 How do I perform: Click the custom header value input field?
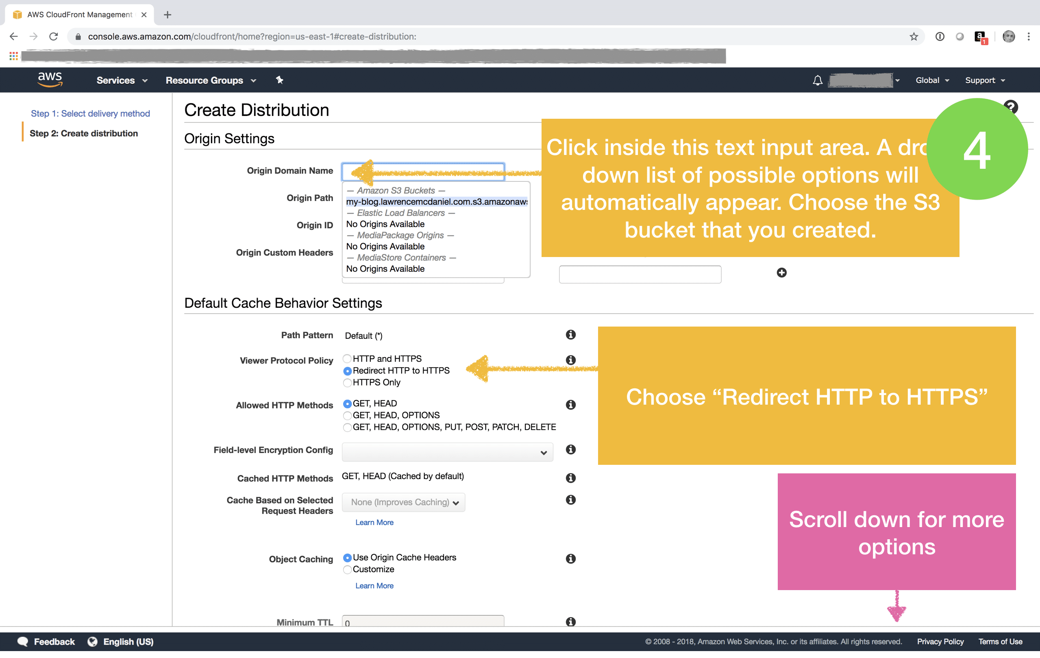pyautogui.click(x=640, y=275)
